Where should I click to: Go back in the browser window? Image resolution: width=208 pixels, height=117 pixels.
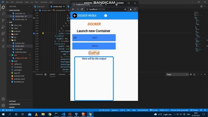click(x=73, y=9)
